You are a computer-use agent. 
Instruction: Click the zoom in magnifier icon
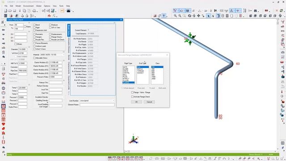175,16
